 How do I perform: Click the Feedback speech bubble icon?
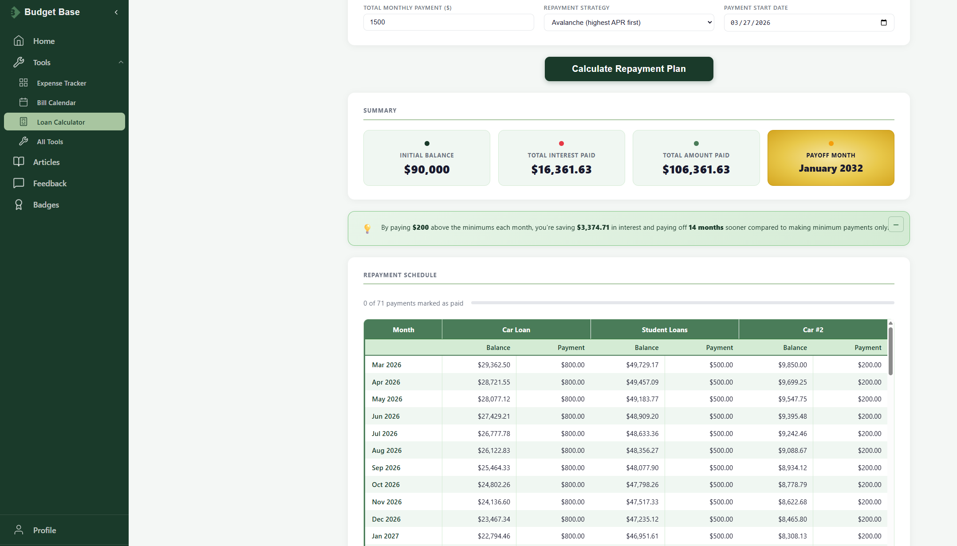(19, 183)
